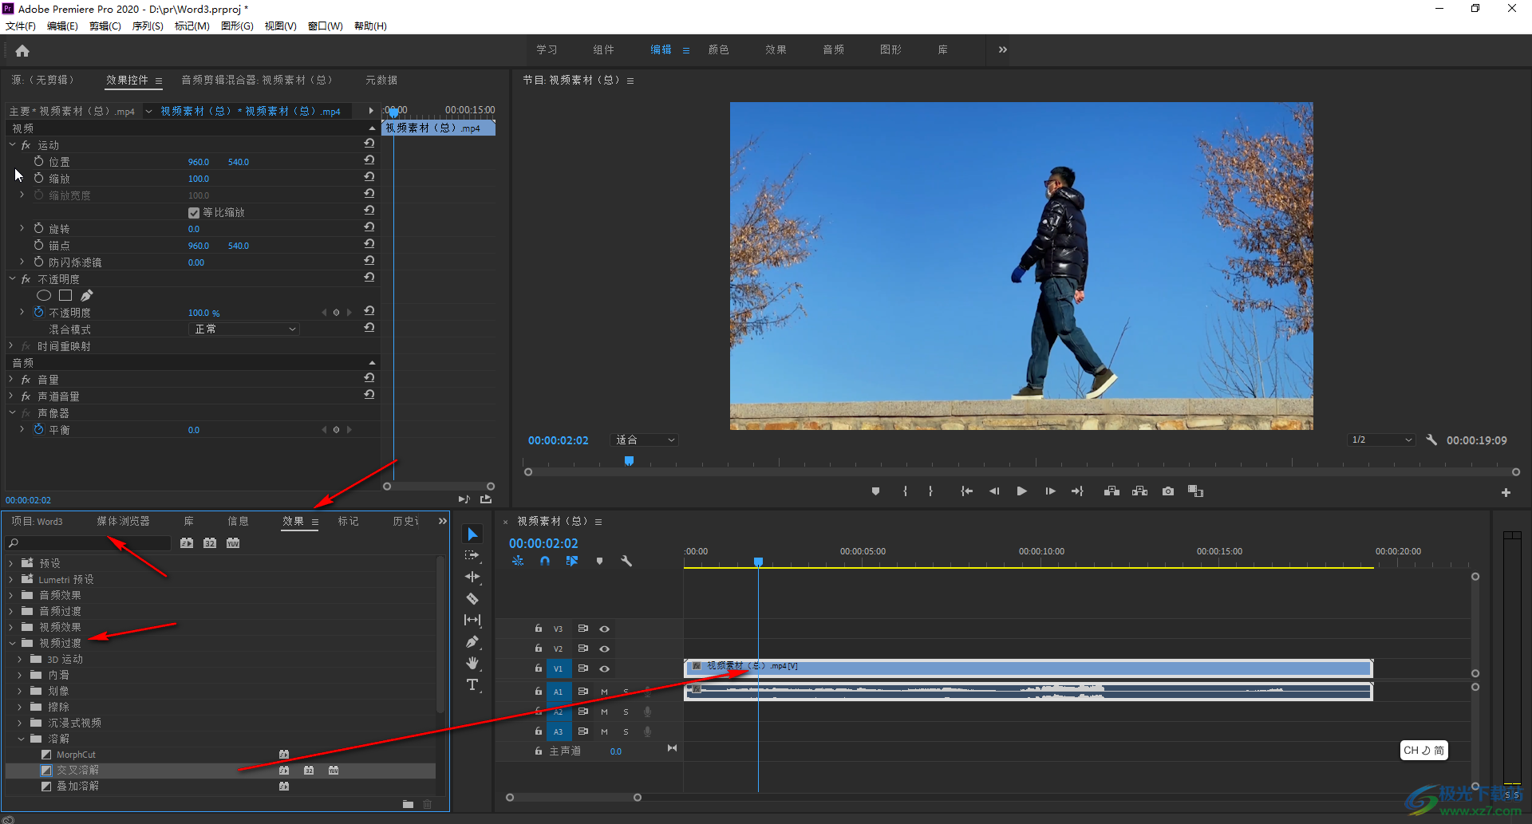Open timeline display settings wrench icon
This screenshot has width=1532, height=824.
[x=626, y=562]
